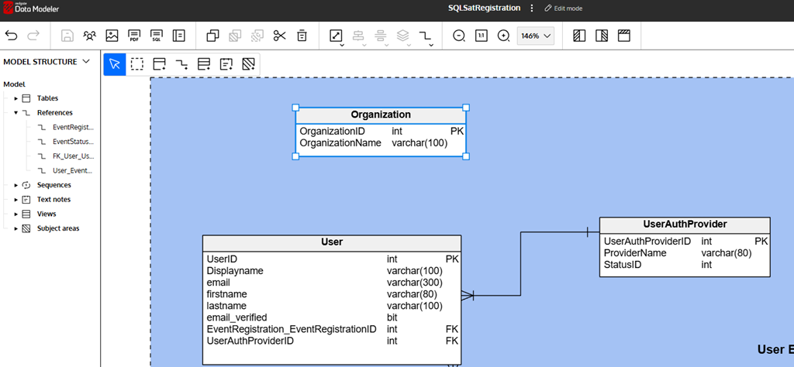Select the FK_User_Us... reference in tree

(x=73, y=156)
